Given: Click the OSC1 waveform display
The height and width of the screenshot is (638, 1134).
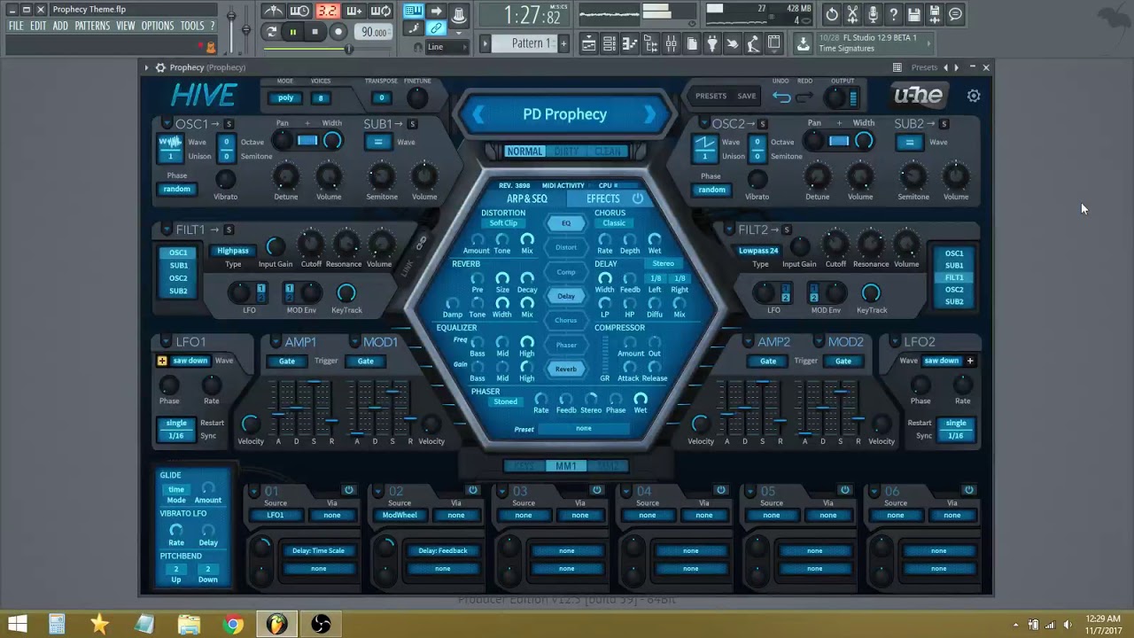Looking at the screenshot, I should point(170,142).
